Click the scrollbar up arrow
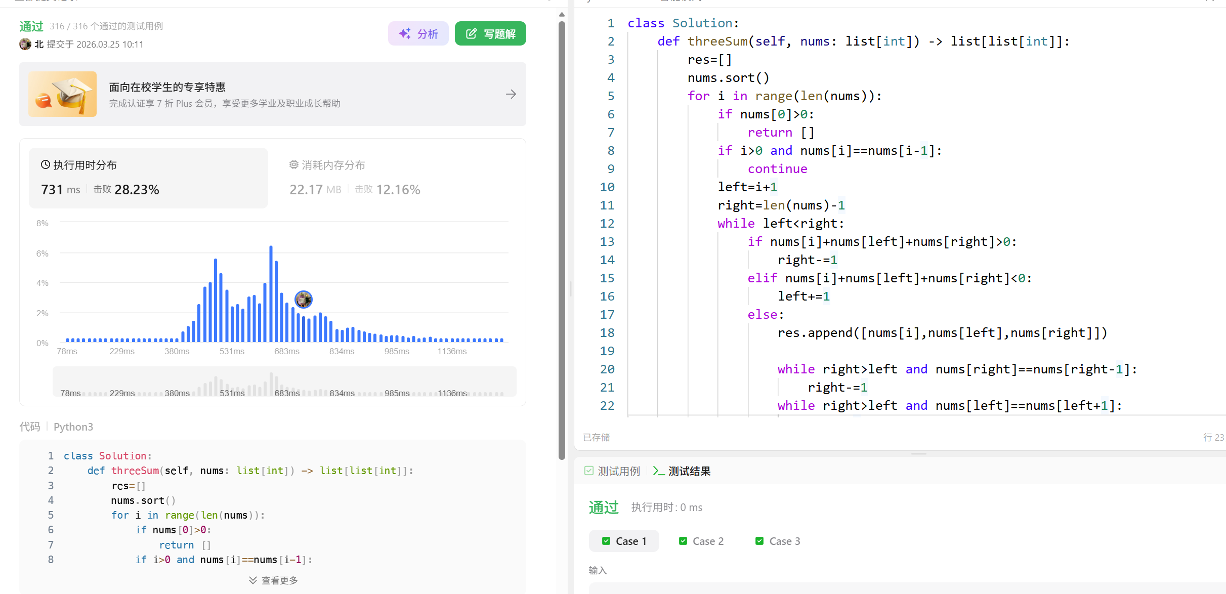1226x594 pixels. [x=562, y=14]
